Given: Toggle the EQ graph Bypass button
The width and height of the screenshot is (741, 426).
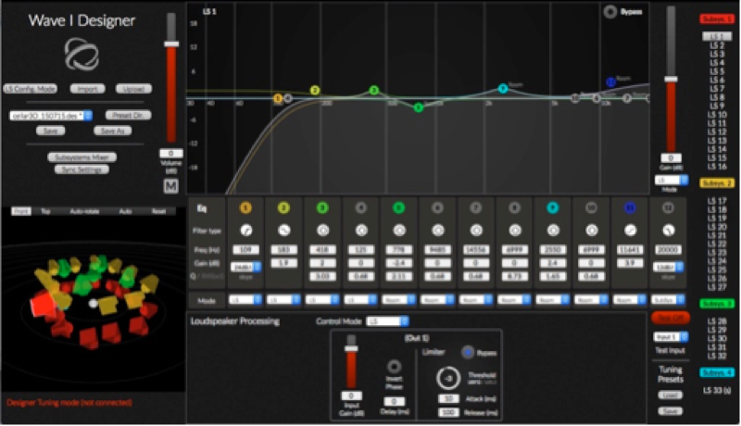Looking at the screenshot, I should click(610, 12).
